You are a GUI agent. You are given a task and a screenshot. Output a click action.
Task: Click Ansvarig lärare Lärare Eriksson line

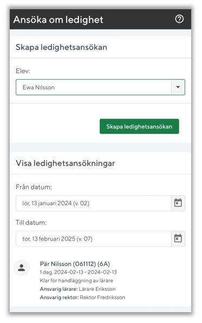[77, 289]
